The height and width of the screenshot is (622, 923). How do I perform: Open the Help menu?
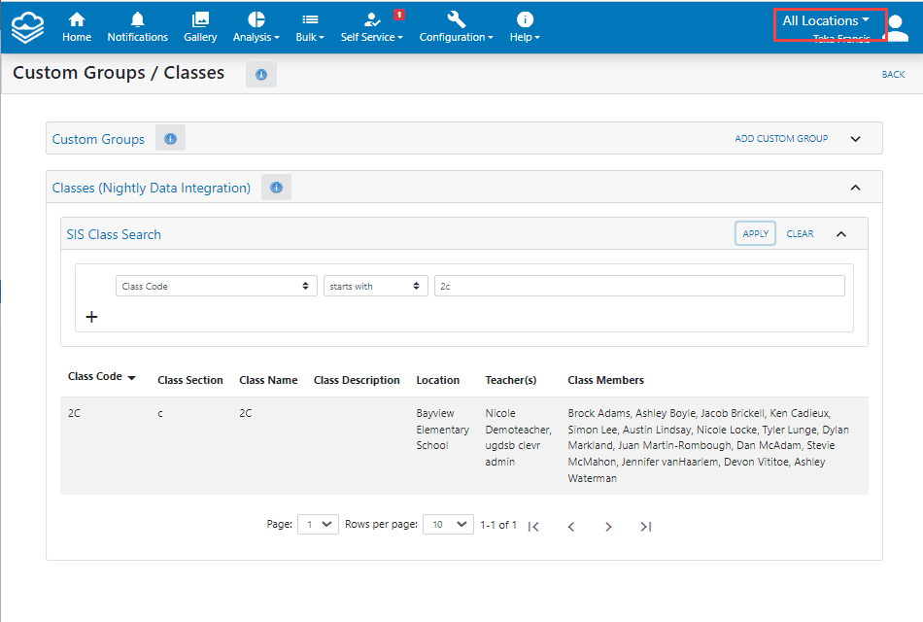(x=525, y=27)
